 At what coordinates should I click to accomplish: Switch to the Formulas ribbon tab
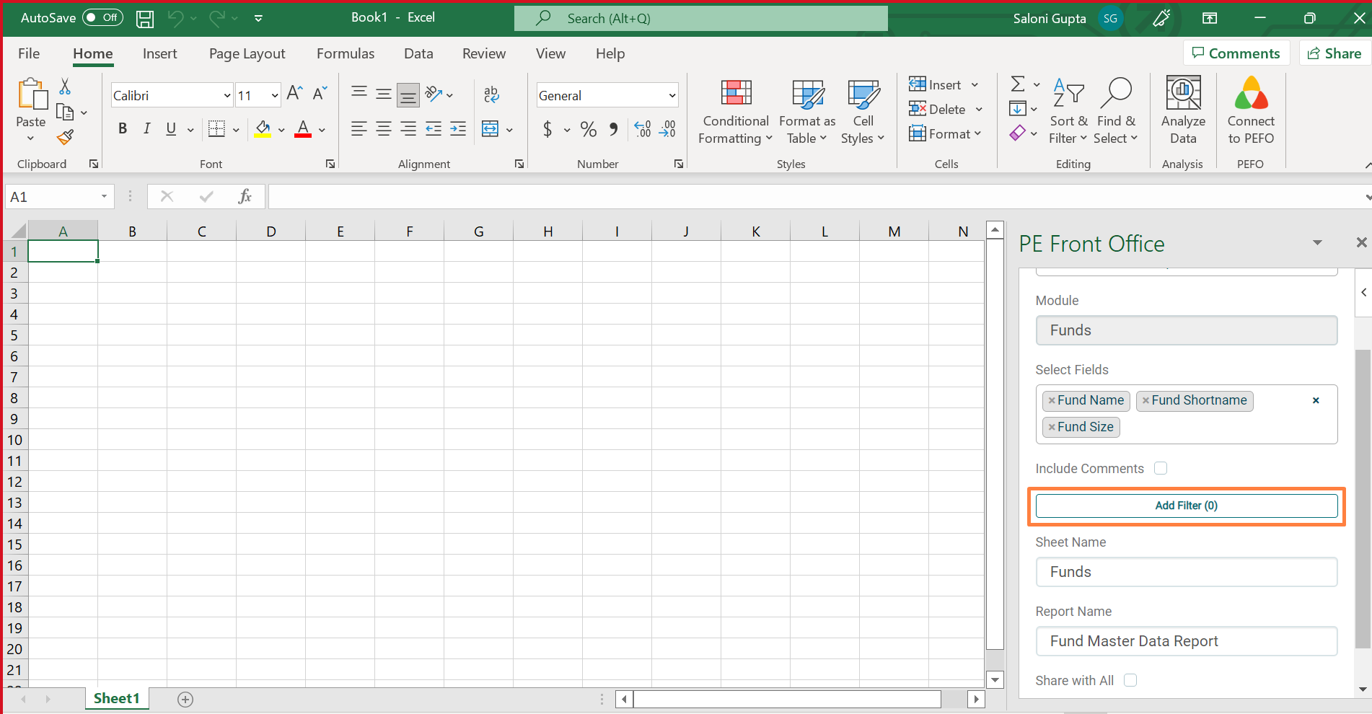pos(346,54)
